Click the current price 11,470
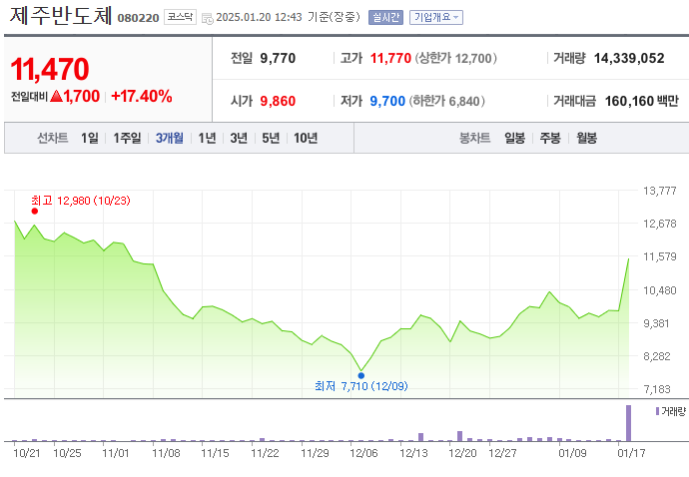Viewport: 689px width, 477px height. pos(50,70)
